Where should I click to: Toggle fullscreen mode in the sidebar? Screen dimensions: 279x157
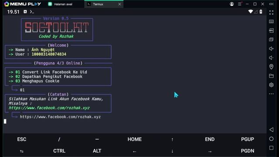point(271,13)
